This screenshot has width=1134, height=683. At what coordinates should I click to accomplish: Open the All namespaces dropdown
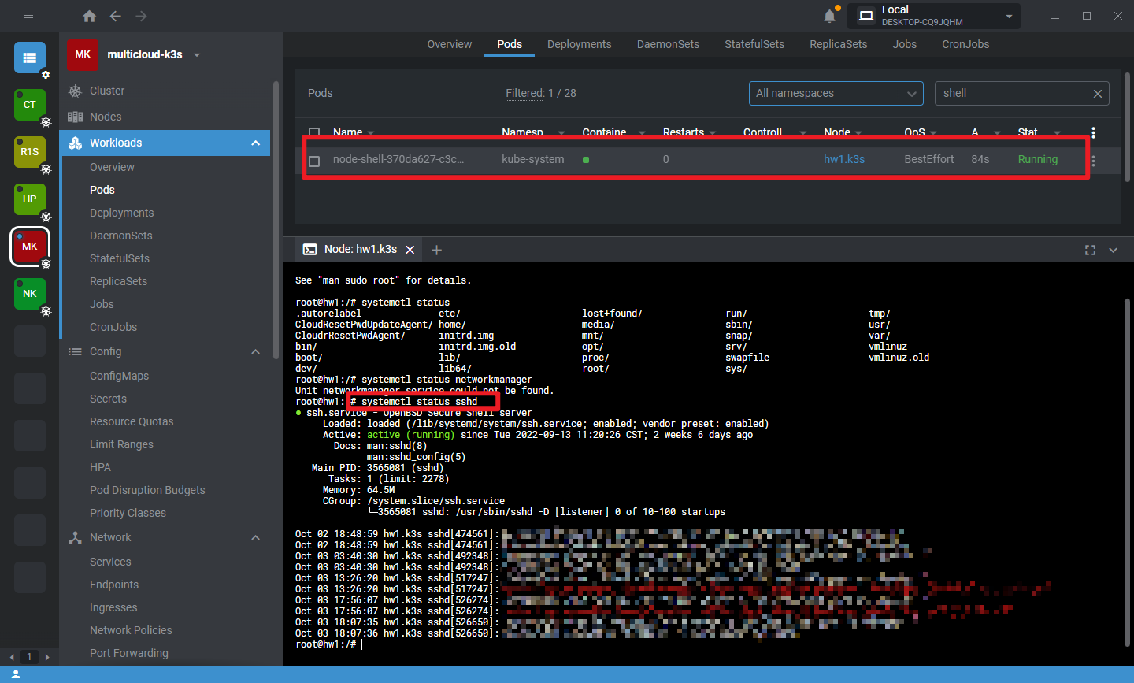(836, 93)
